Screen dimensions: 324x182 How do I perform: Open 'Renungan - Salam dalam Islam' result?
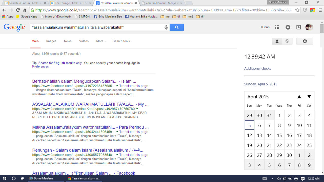click(88, 150)
